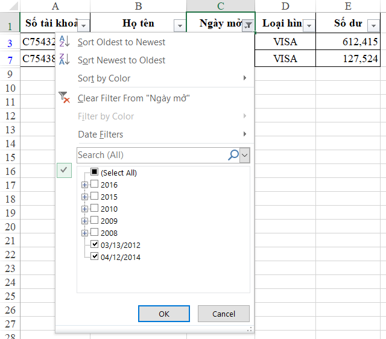Click the magnifying glass search icon
The width and height of the screenshot is (386, 339).
click(233, 155)
